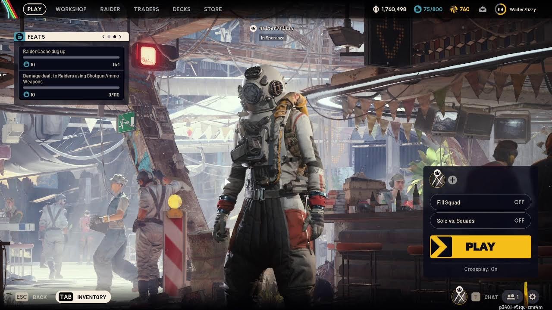Click the coin currency icon
Image resolution: width=552 pixels, height=310 pixels.
(x=376, y=9)
